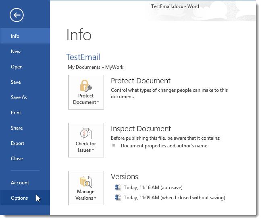262x221 pixels.
Task: Click the My Documents » MyWork path
Action: pos(96,67)
